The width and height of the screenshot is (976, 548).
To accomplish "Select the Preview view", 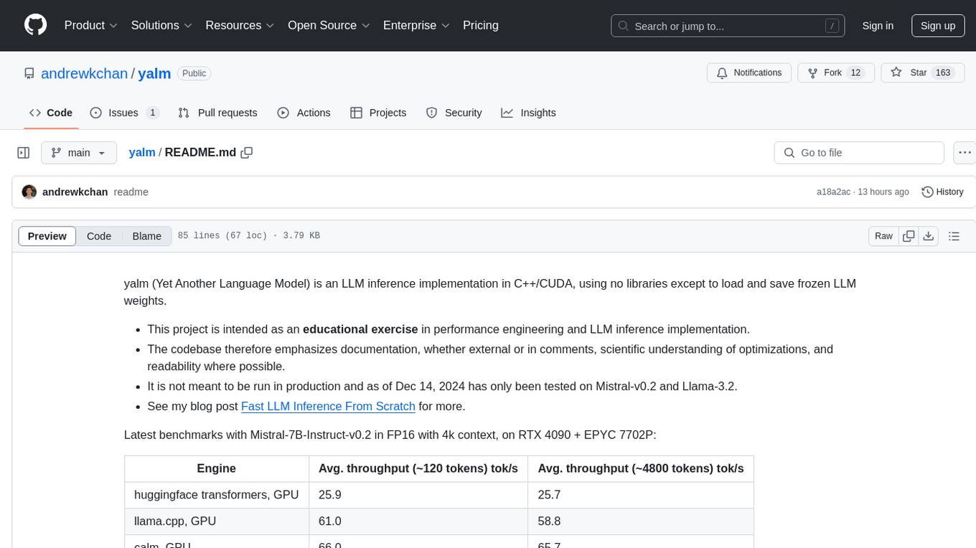I will coord(47,236).
